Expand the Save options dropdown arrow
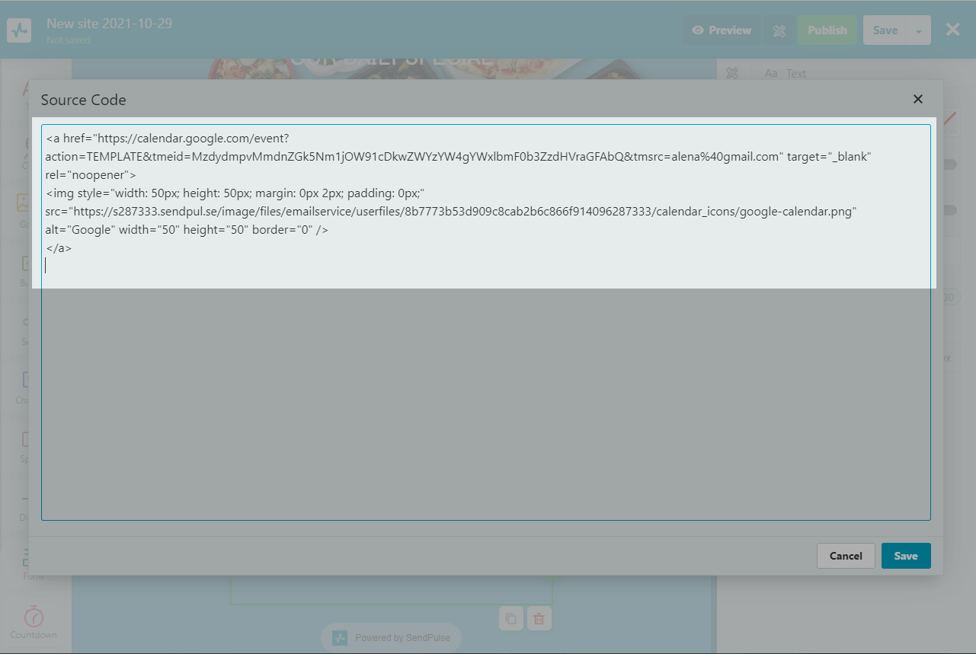The image size is (976, 654). pos(919,30)
